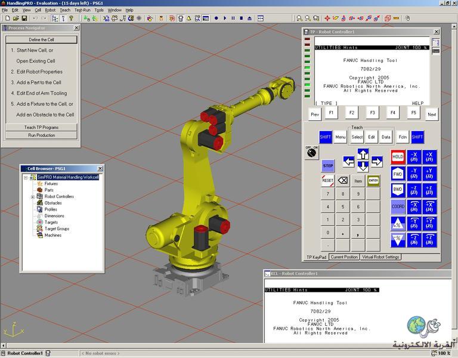Toggle the right SHIFT key on pendant
The width and height of the screenshot is (458, 358).
click(417, 137)
